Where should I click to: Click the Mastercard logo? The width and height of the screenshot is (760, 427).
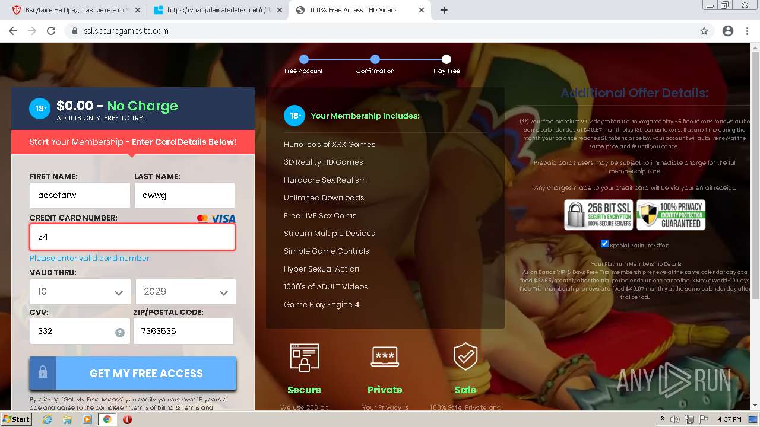click(202, 218)
